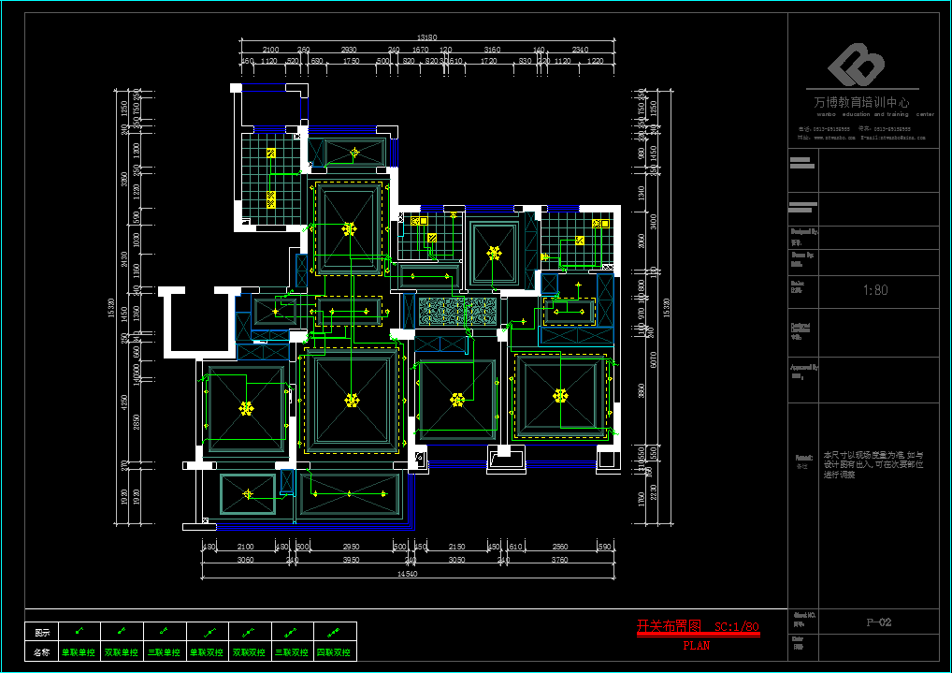Click the 13180 overall dimension at top
This screenshot has width=952, height=673.
[427, 38]
